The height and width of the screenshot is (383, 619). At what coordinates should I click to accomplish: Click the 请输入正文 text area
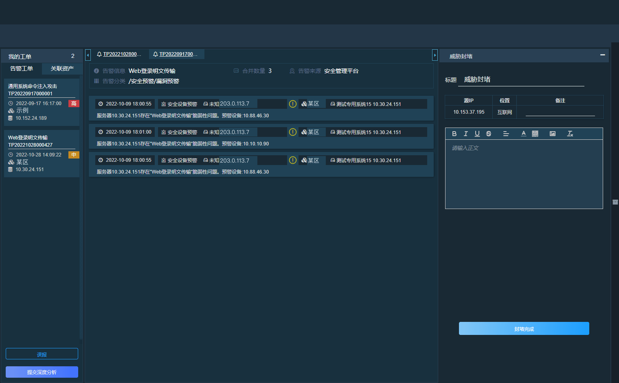tap(524, 174)
